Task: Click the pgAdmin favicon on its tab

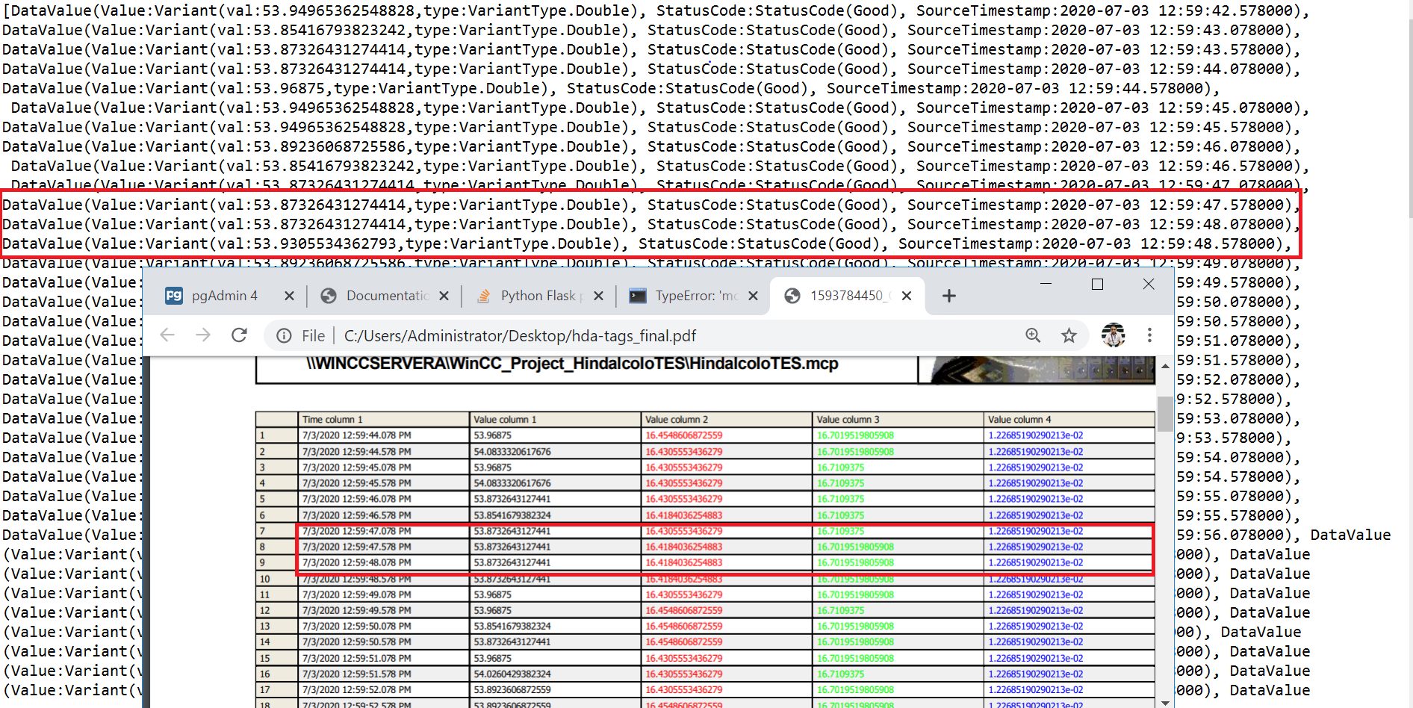Action: tap(174, 295)
